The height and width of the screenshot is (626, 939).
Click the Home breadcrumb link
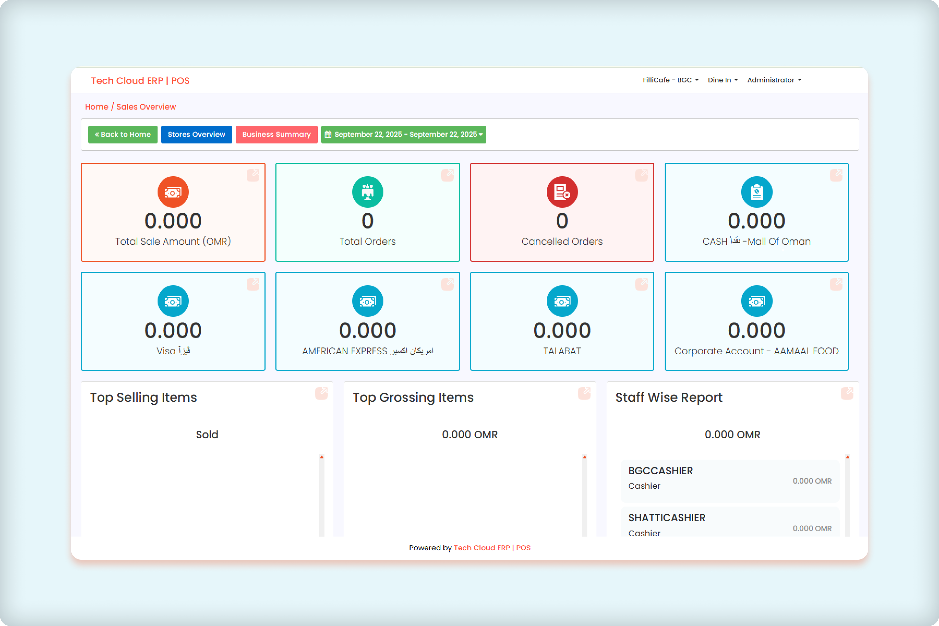coord(96,107)
